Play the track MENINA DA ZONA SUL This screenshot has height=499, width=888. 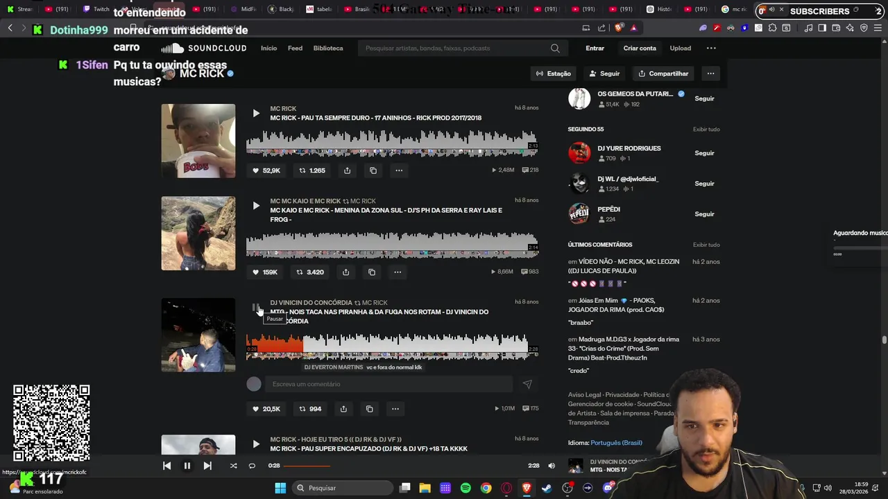[x=256, y=205]
